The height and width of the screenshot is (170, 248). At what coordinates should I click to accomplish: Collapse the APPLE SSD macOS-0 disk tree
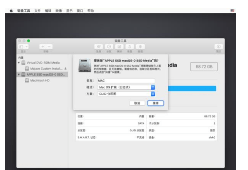click(x=18, y=74)
